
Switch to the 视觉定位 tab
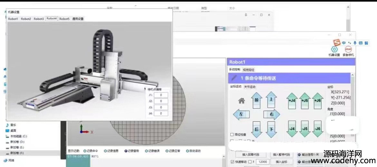[249, 70]
